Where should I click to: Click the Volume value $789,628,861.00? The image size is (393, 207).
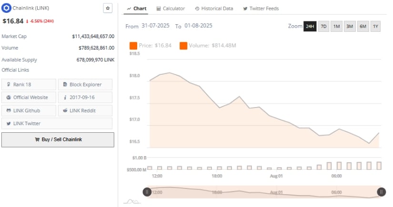[96, 48]
